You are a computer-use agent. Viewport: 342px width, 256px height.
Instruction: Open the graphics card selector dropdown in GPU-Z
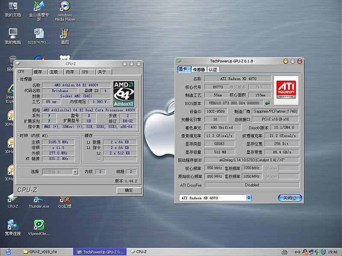(249, 198)
